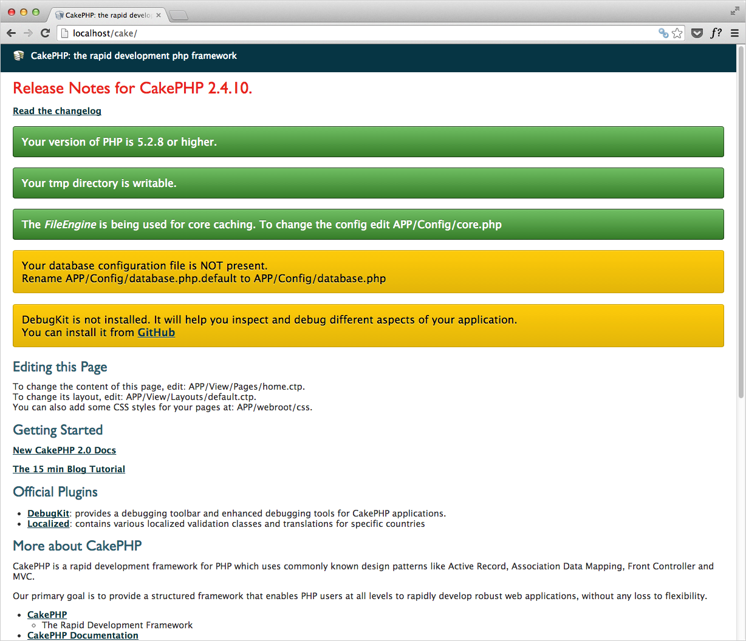Screen dimensions: 746x641
Task: Close the CakePHP browser tab
Action: 159,15
